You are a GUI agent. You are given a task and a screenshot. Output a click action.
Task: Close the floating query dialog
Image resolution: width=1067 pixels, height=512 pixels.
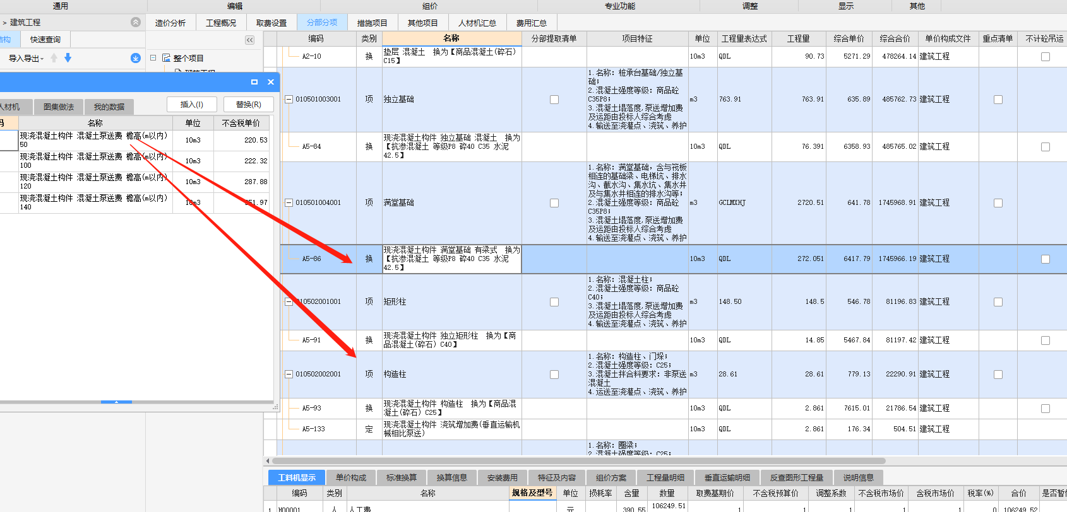coord(271,82)
